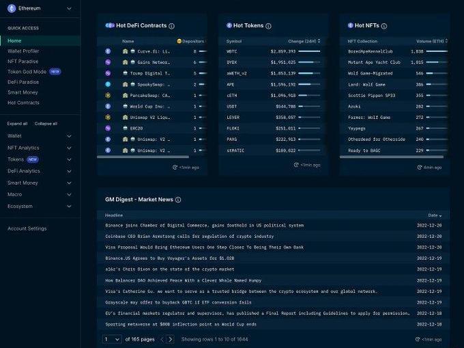This screenshot has height=348, width=464.
Task: Select Token God Mode in sidebar
Action: coord(27,71)
